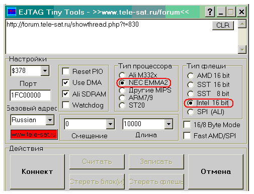
Task: Click the Стереть флешь button
Action: point(156,181)
